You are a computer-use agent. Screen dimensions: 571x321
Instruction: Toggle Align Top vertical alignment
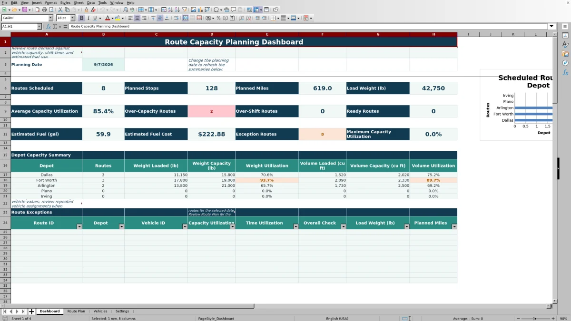[x=153, y=18]
